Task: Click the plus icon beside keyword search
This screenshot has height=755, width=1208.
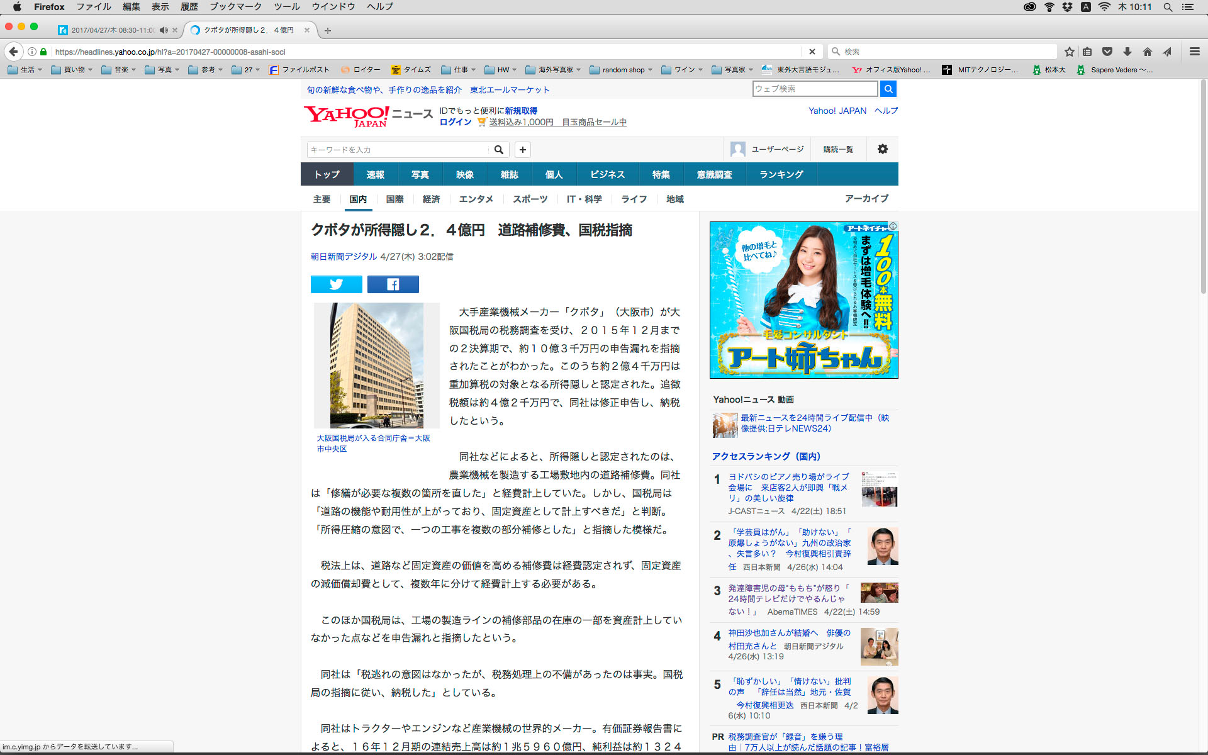Action: tap(522, 150)
